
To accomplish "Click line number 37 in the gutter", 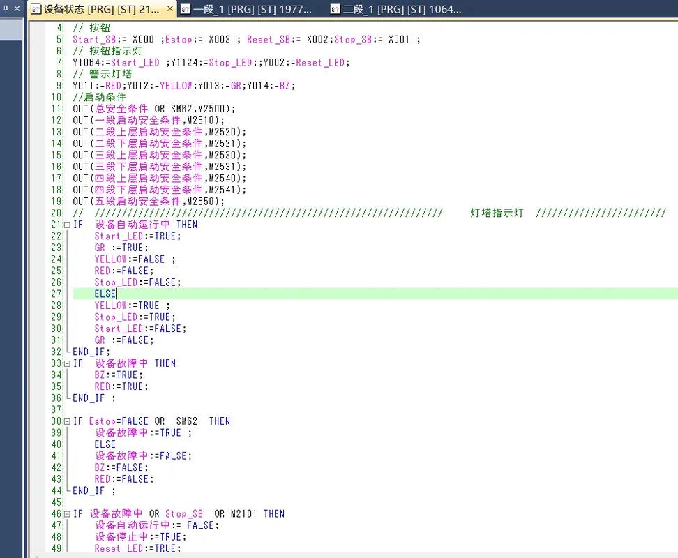I will coord(56,409).
